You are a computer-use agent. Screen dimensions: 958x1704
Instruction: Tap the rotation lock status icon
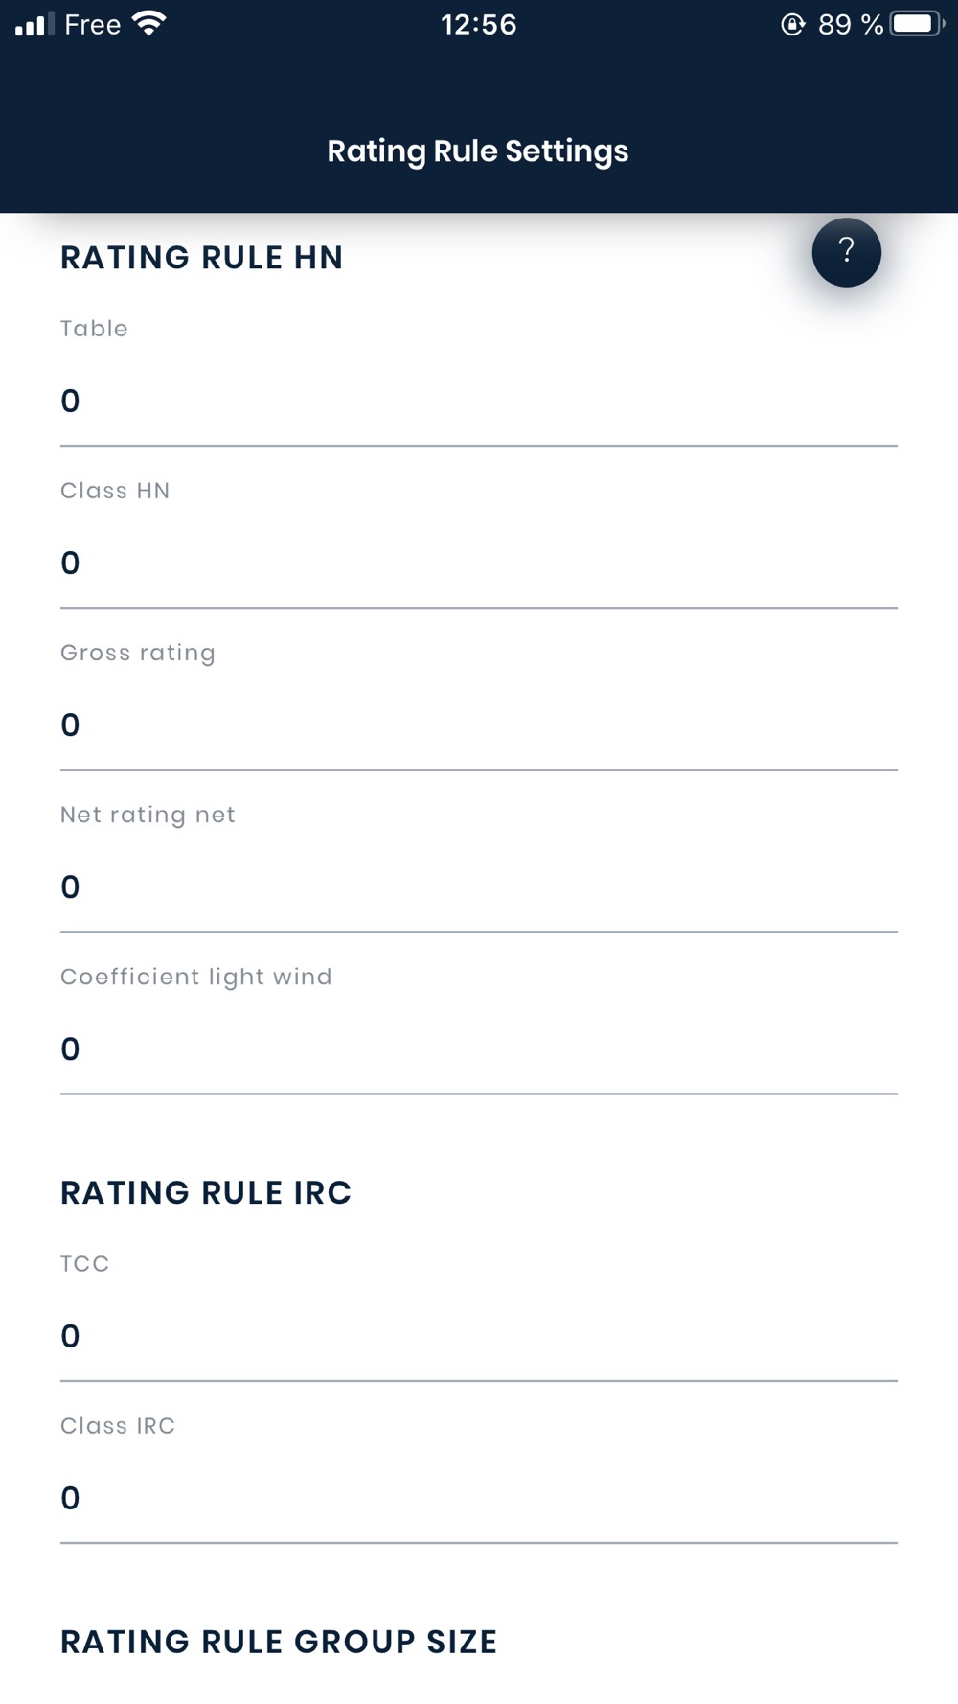tap(792, 25)
